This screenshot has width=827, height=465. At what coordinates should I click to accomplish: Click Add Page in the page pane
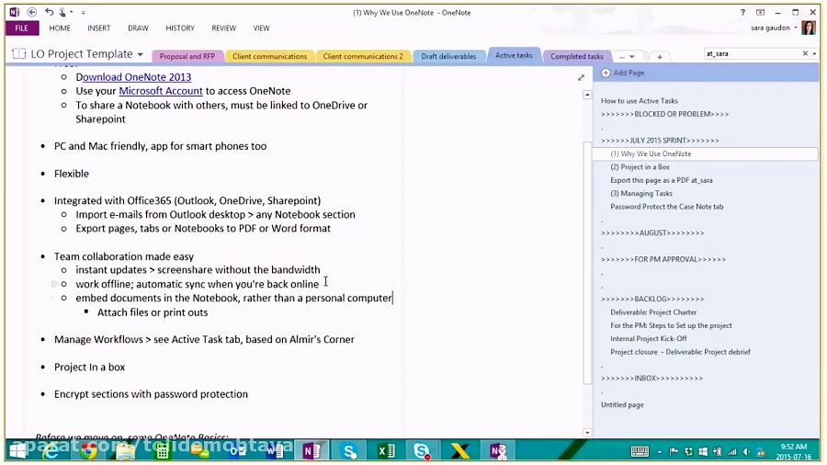coord(623,73)
